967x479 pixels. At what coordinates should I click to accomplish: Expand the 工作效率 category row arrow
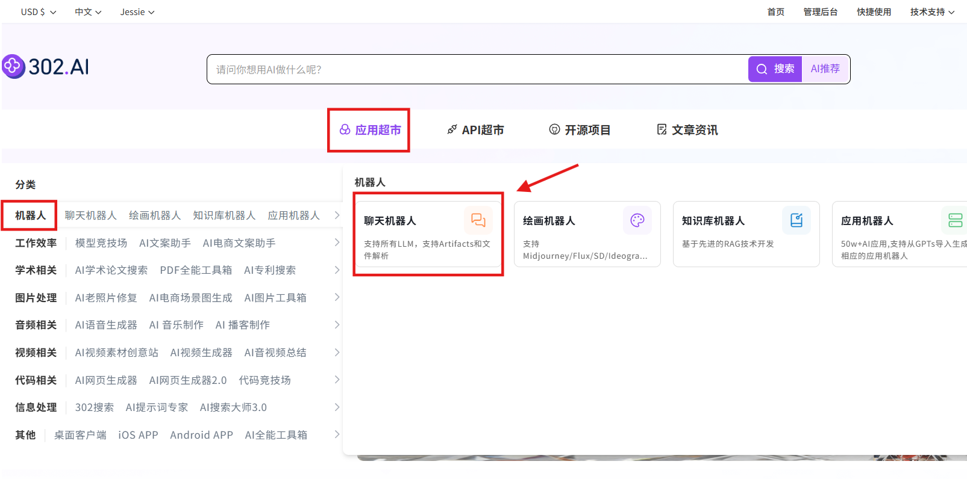tap(337, 243)
